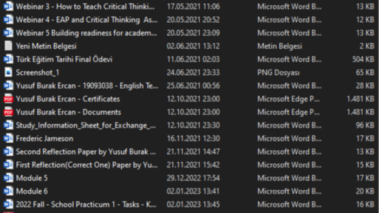Screen dimensions: 379x213
Task: Click date 25.06.2021 00:56
Action: click(193, 85)
